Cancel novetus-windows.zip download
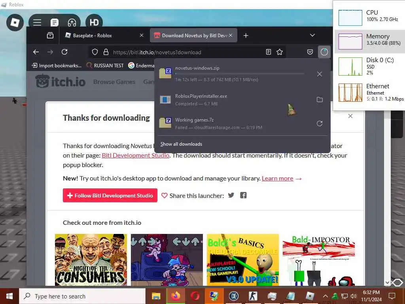The height and width of the screenshot is (304, 405). (x=320, y=74)
